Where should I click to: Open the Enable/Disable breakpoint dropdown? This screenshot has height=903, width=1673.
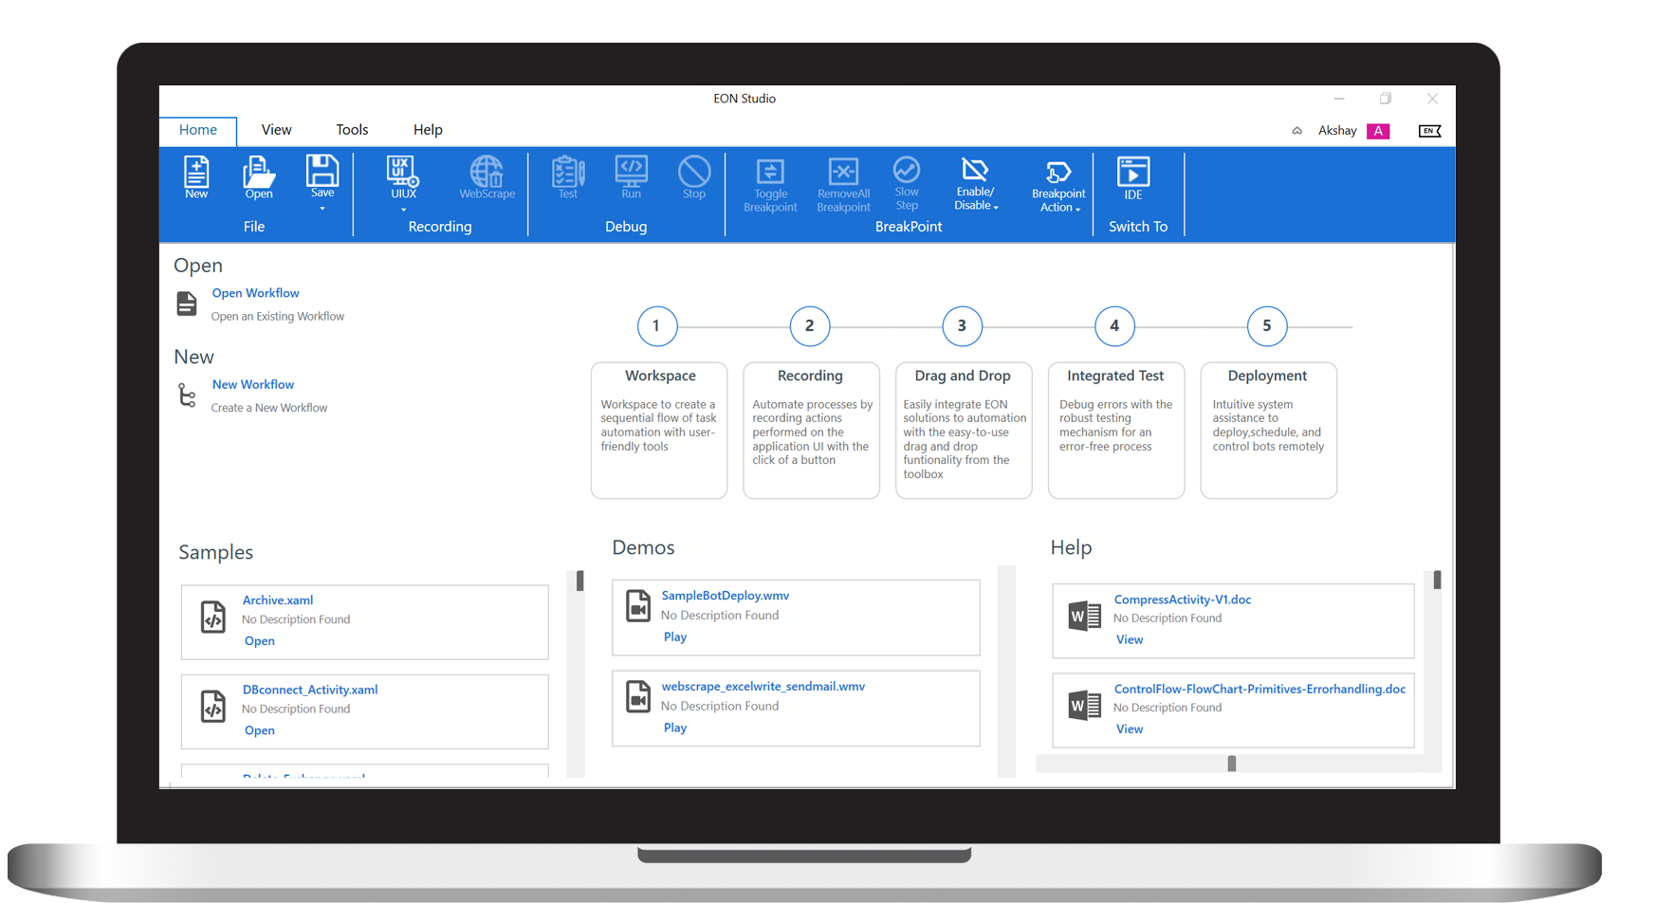pos(996,207)
